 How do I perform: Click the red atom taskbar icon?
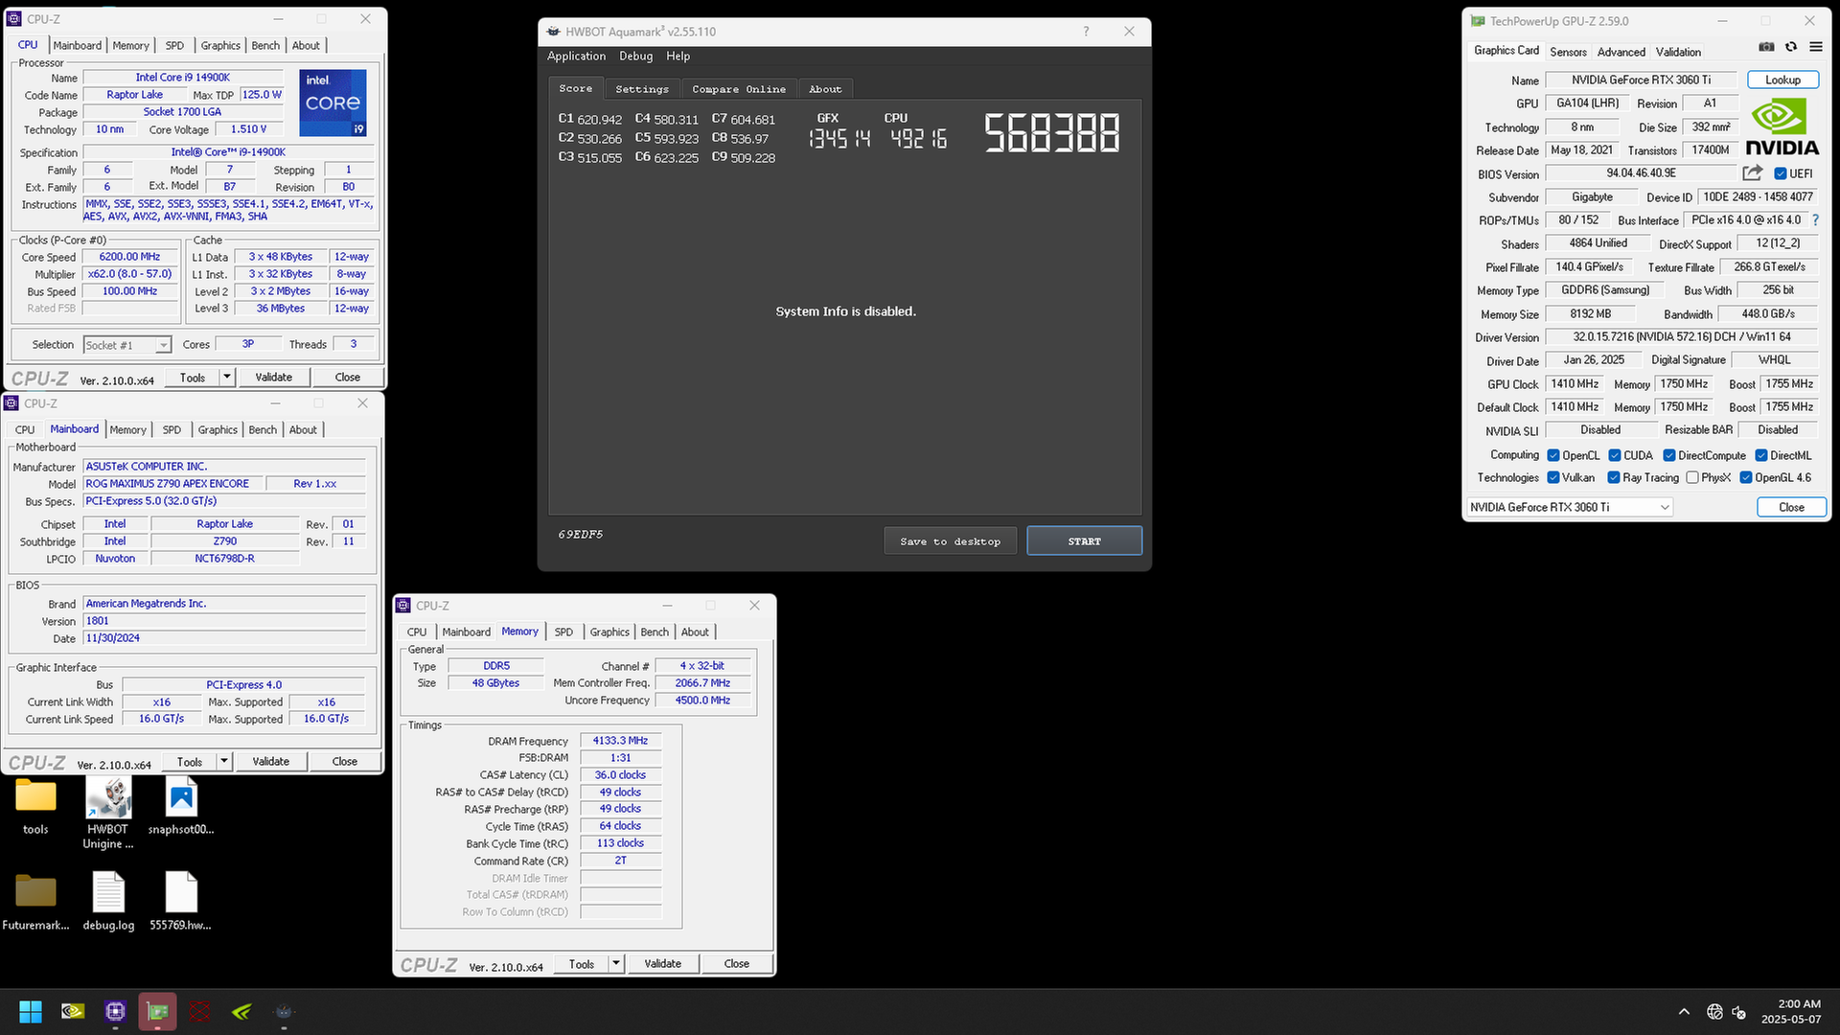[199, 1011]
